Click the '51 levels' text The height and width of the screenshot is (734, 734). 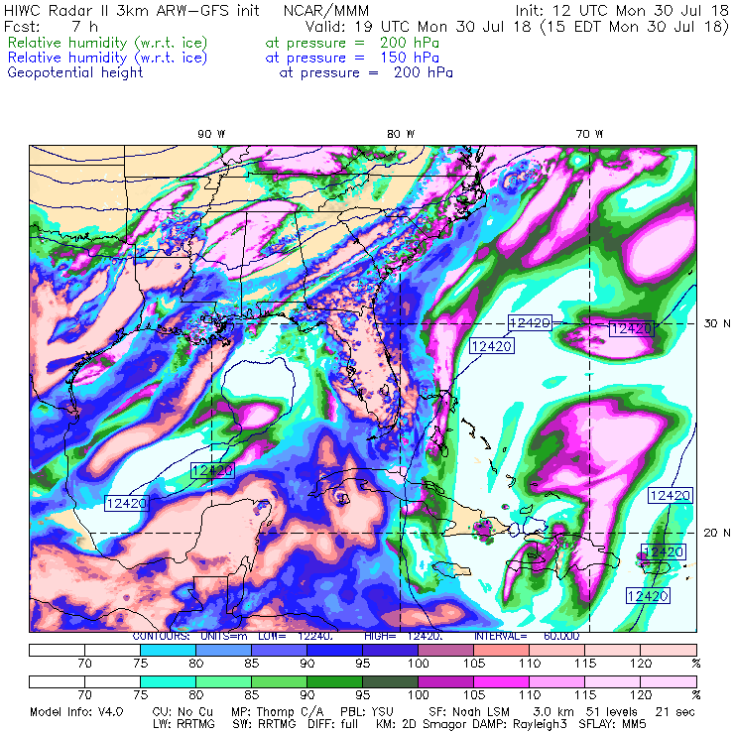[x=611, y=712]
